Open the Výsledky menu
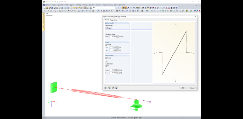The image size is (243, 119). 78,5
